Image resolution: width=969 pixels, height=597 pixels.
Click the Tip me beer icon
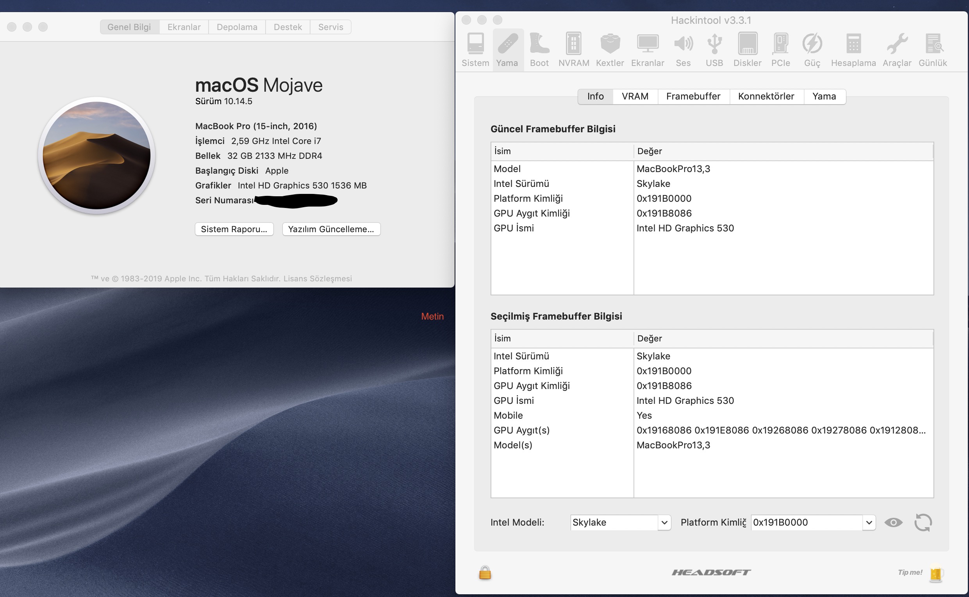point(935,573)
